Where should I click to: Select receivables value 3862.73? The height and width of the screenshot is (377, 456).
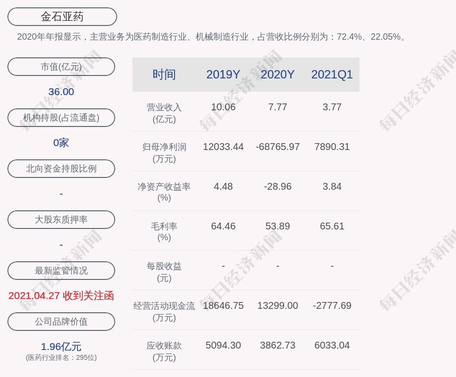click(x=278, y=345)
